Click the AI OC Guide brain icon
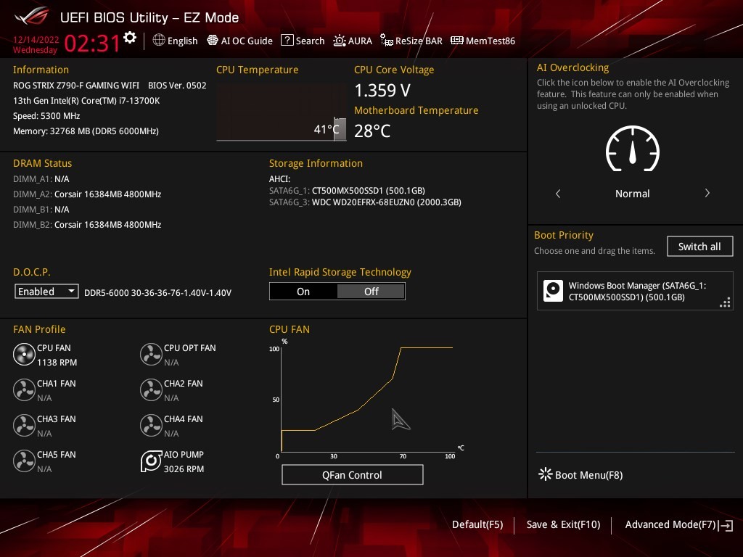 213,41
